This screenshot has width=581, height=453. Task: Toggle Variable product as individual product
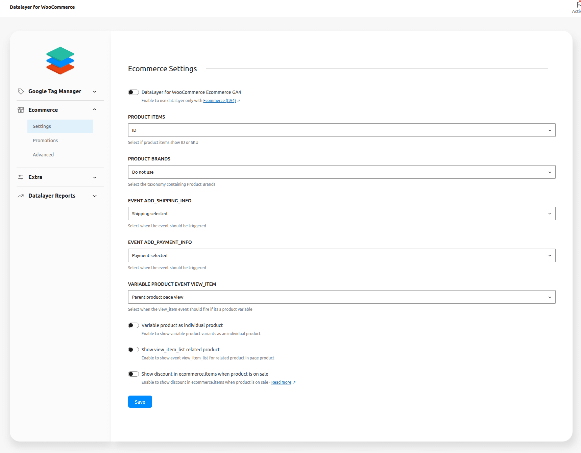point(133,325)
